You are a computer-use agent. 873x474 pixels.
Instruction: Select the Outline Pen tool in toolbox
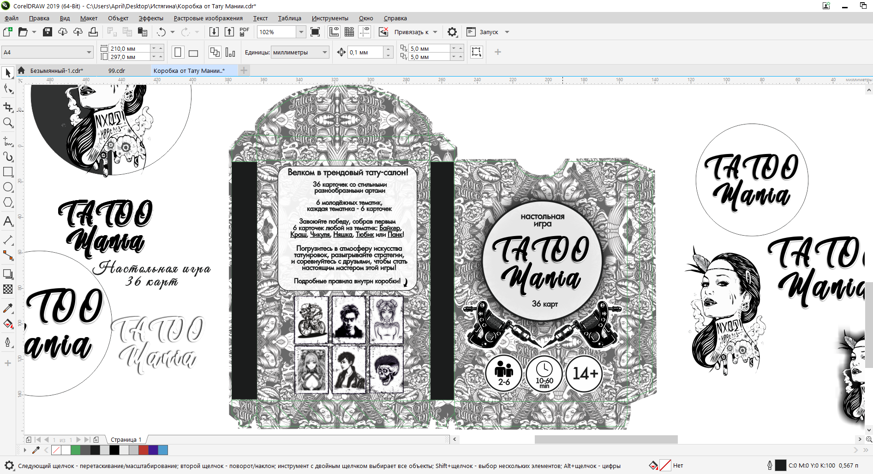pos(8,342)
